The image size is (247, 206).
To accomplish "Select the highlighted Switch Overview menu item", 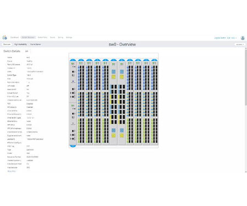I will (x=28, y=37).
